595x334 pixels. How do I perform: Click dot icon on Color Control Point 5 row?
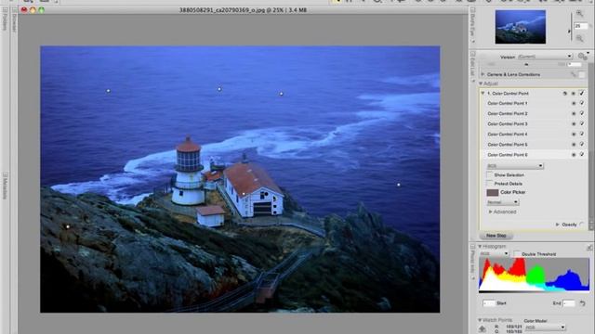574,144
